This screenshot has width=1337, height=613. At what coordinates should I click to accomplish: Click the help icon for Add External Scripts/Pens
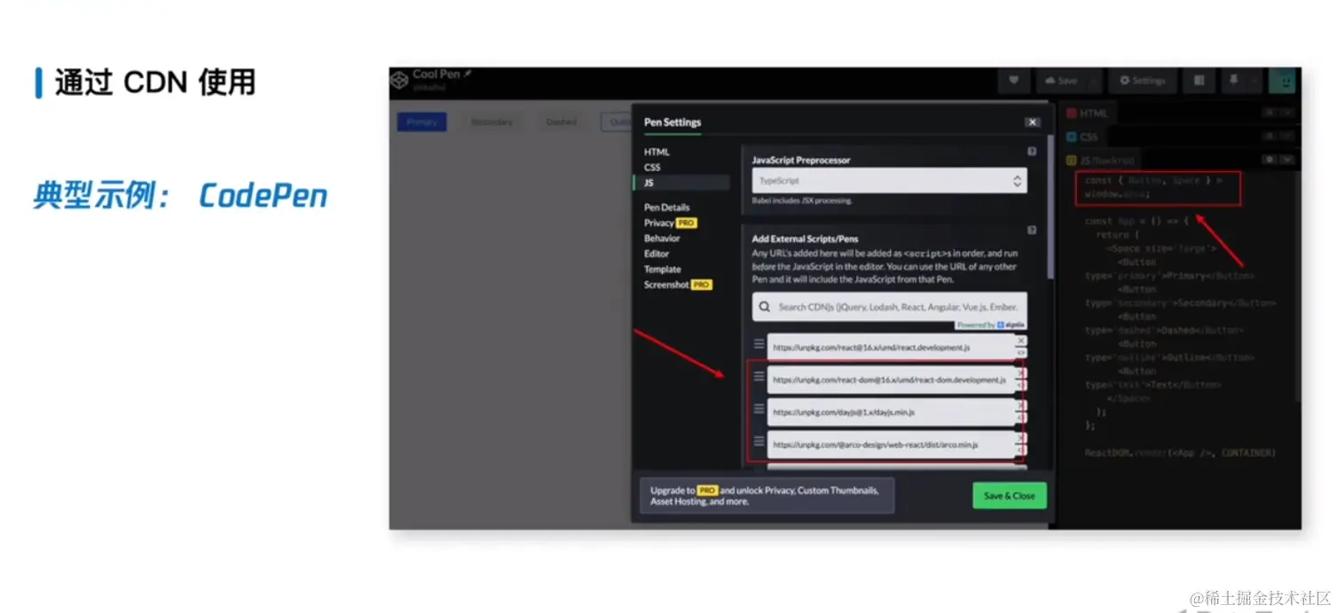[x=1031, y=230]
